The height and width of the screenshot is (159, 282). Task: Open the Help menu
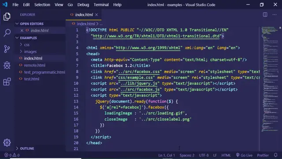pos(117,5)
